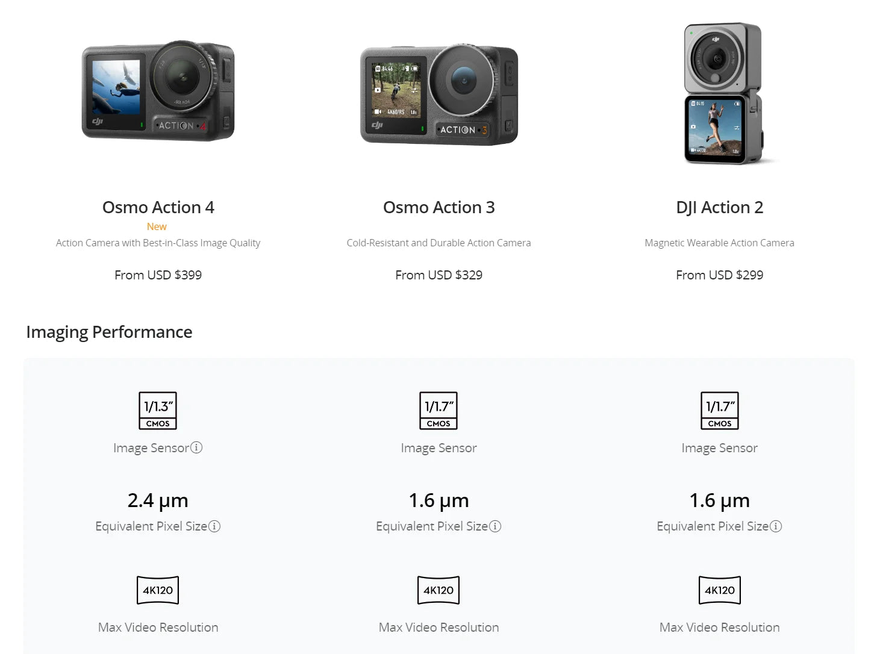
Task: Open the DJI Action 2 product image
Action: click(x=725, y=94)
